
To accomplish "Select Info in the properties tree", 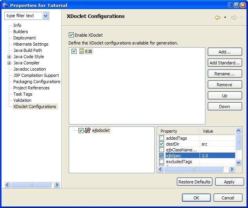I will coord(17,25).
